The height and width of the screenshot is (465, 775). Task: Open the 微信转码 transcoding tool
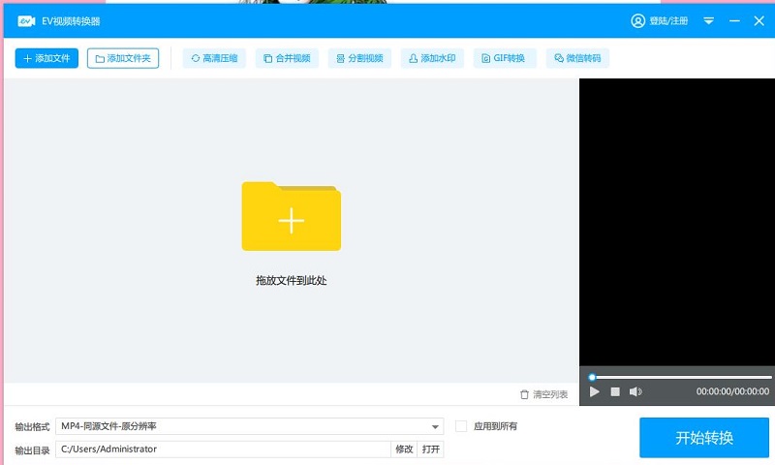click(x=577, y=58)
